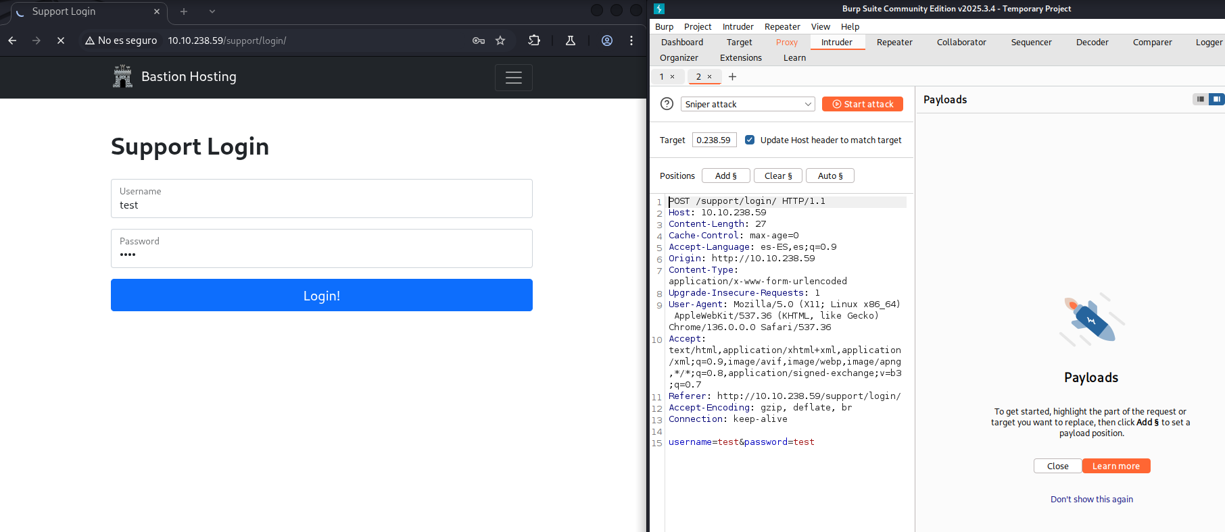Open the Repeater menu in menu bar
Viewport: 1225px width, 532px height.
[782, 26]
